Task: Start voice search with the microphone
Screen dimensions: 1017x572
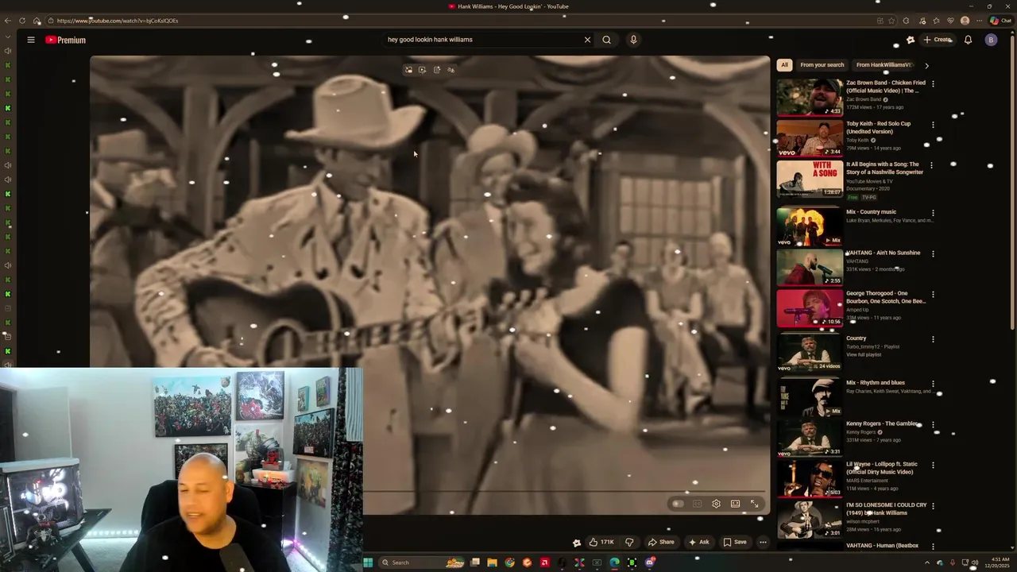Action: pyautogui.click(x=633, y=40)
